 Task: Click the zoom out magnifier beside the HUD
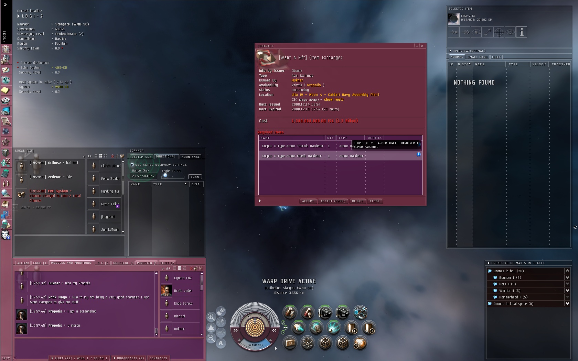pyautogui.click(x=211, y=339)
